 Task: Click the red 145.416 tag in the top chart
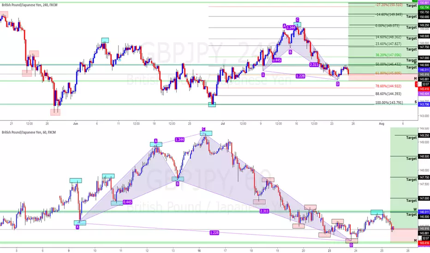[424, 89]
